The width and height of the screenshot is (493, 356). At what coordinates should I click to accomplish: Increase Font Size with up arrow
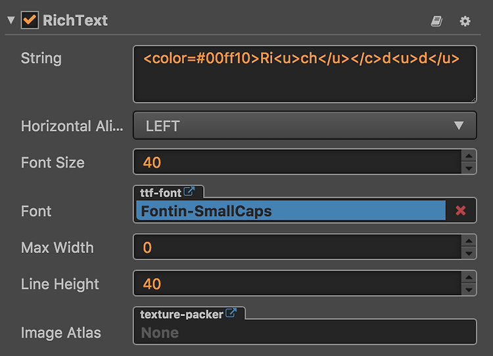click(x=469, y=156)
